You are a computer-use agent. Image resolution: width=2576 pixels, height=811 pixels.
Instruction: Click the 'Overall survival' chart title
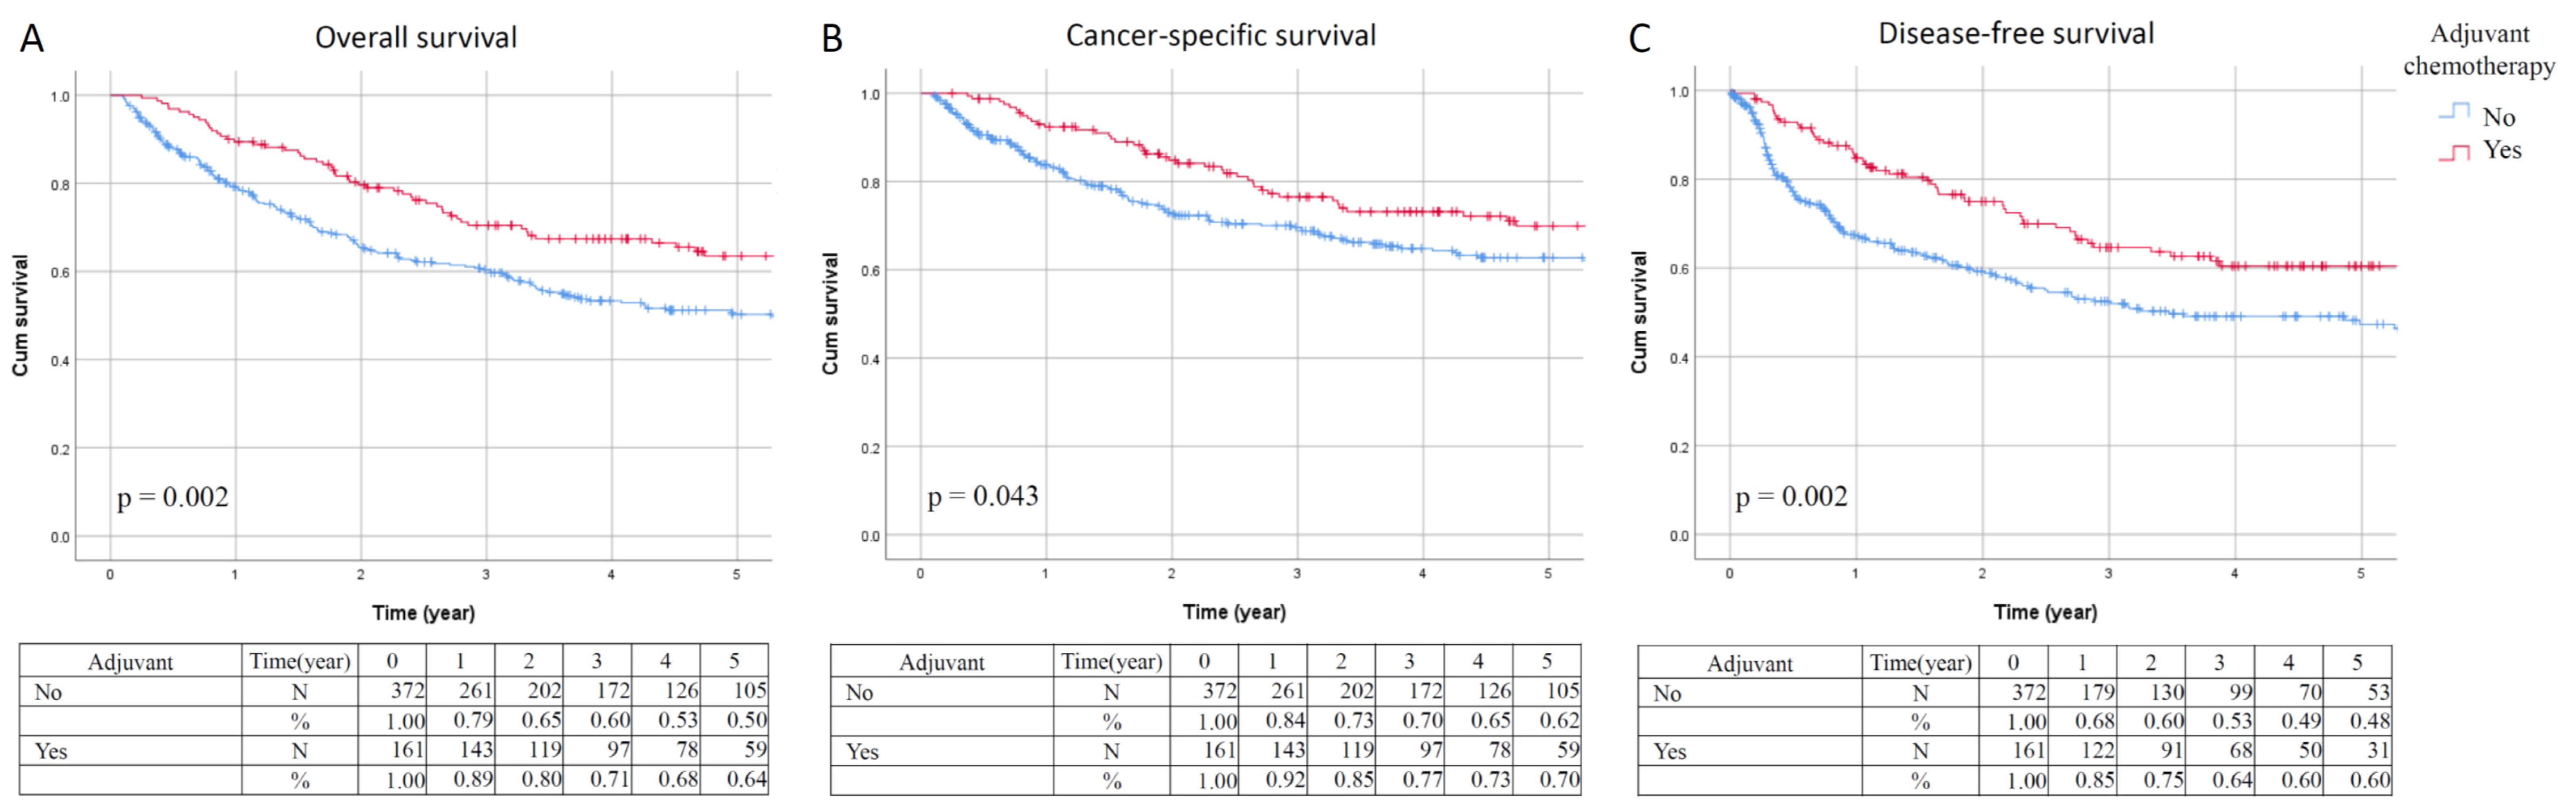tap(416, 38)
